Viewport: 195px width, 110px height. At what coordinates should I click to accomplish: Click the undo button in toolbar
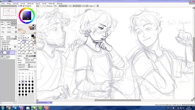[37, 6]
